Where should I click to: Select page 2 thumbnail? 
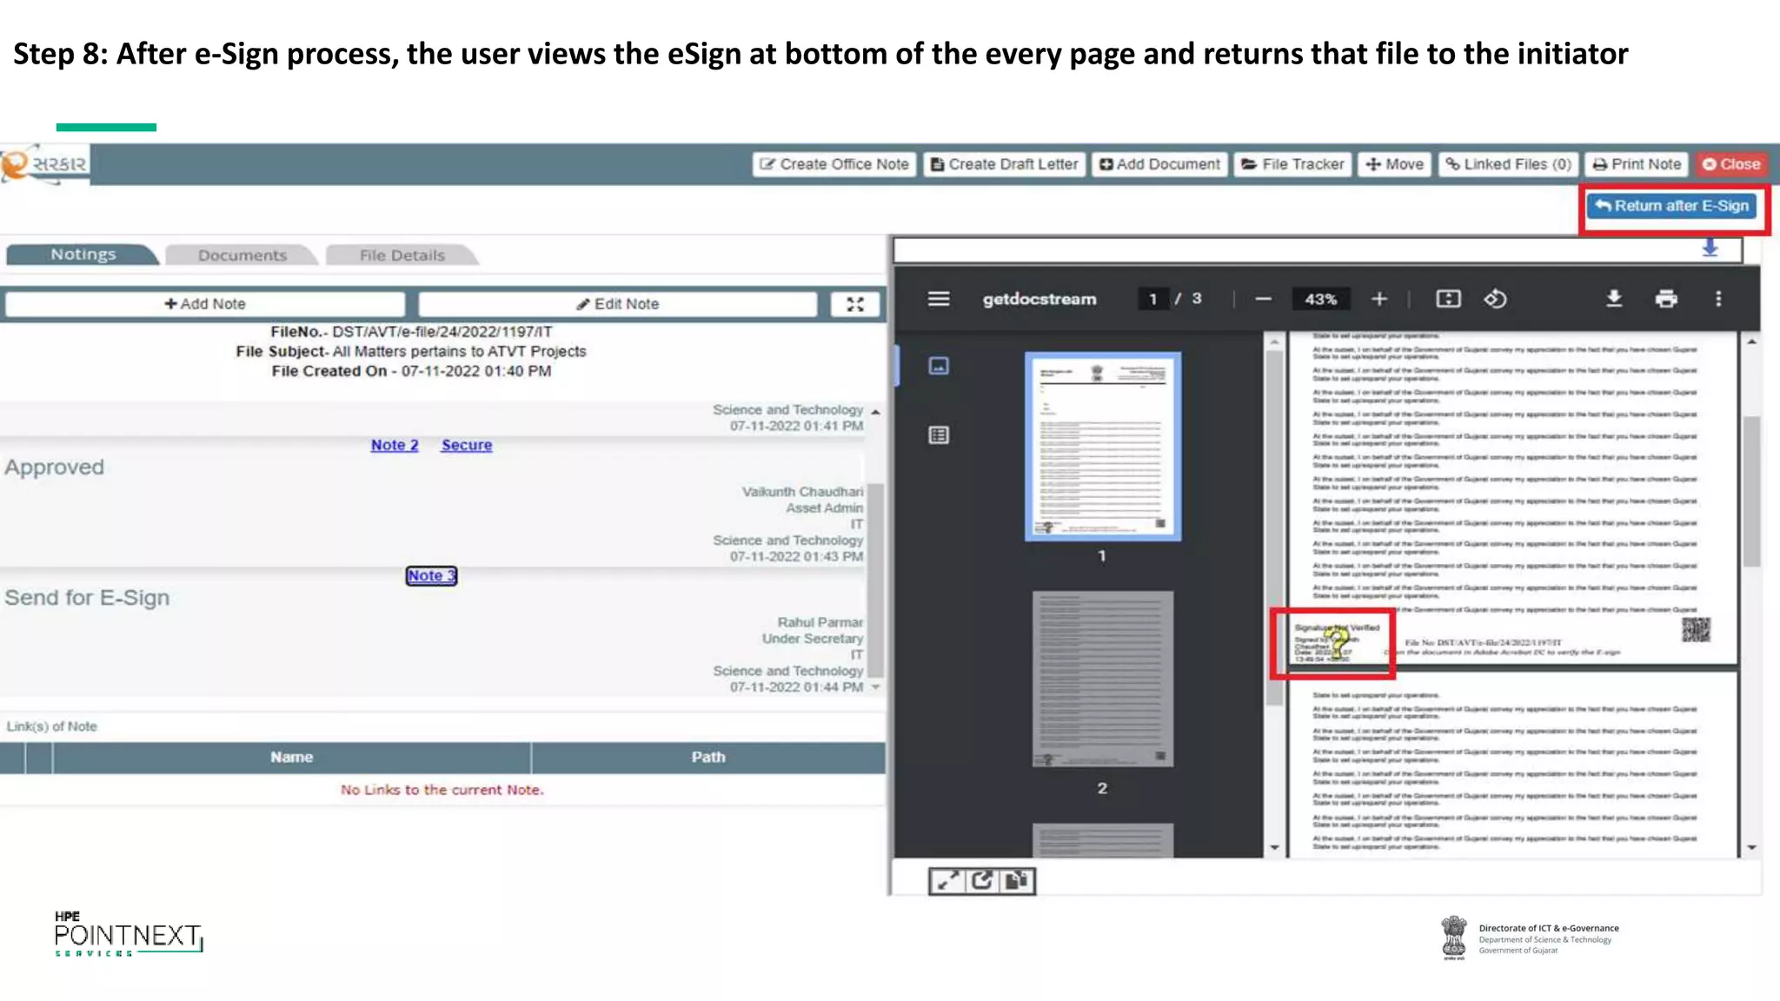(x=1102, y=679)
